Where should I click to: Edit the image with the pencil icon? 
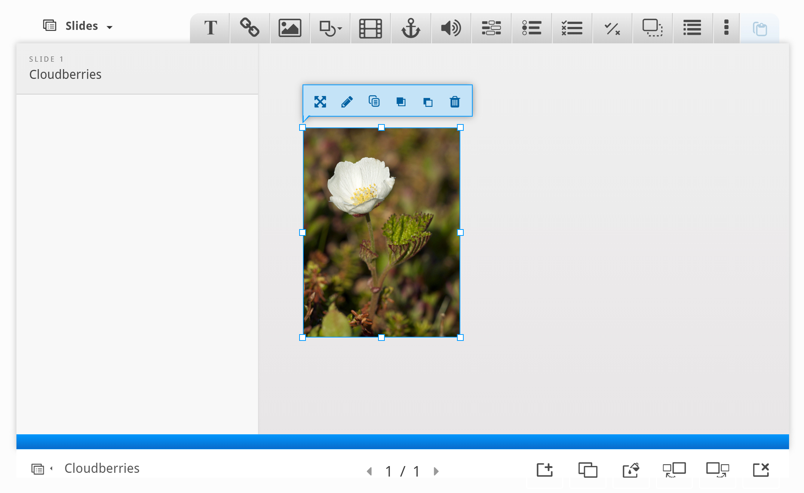[x=347, y=102]
